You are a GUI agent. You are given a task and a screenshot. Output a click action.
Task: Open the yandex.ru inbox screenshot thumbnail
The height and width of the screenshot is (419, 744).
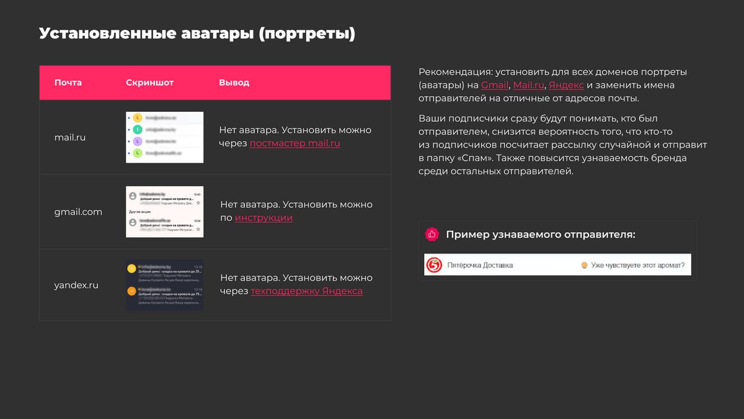(164, 285)
